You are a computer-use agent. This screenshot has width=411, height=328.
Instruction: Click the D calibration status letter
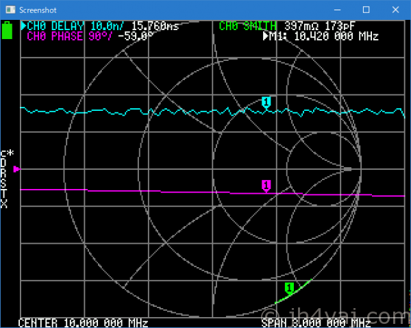[3, 164]
